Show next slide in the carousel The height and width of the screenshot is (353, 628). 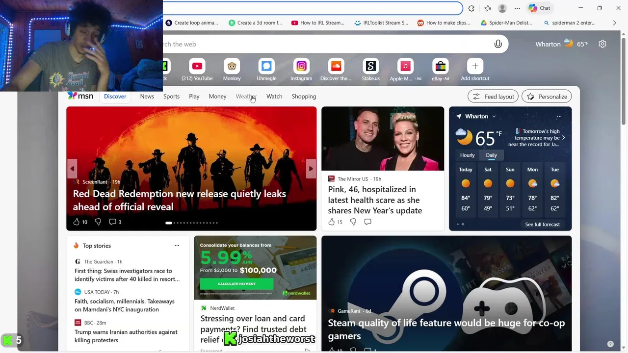point(311,169)
